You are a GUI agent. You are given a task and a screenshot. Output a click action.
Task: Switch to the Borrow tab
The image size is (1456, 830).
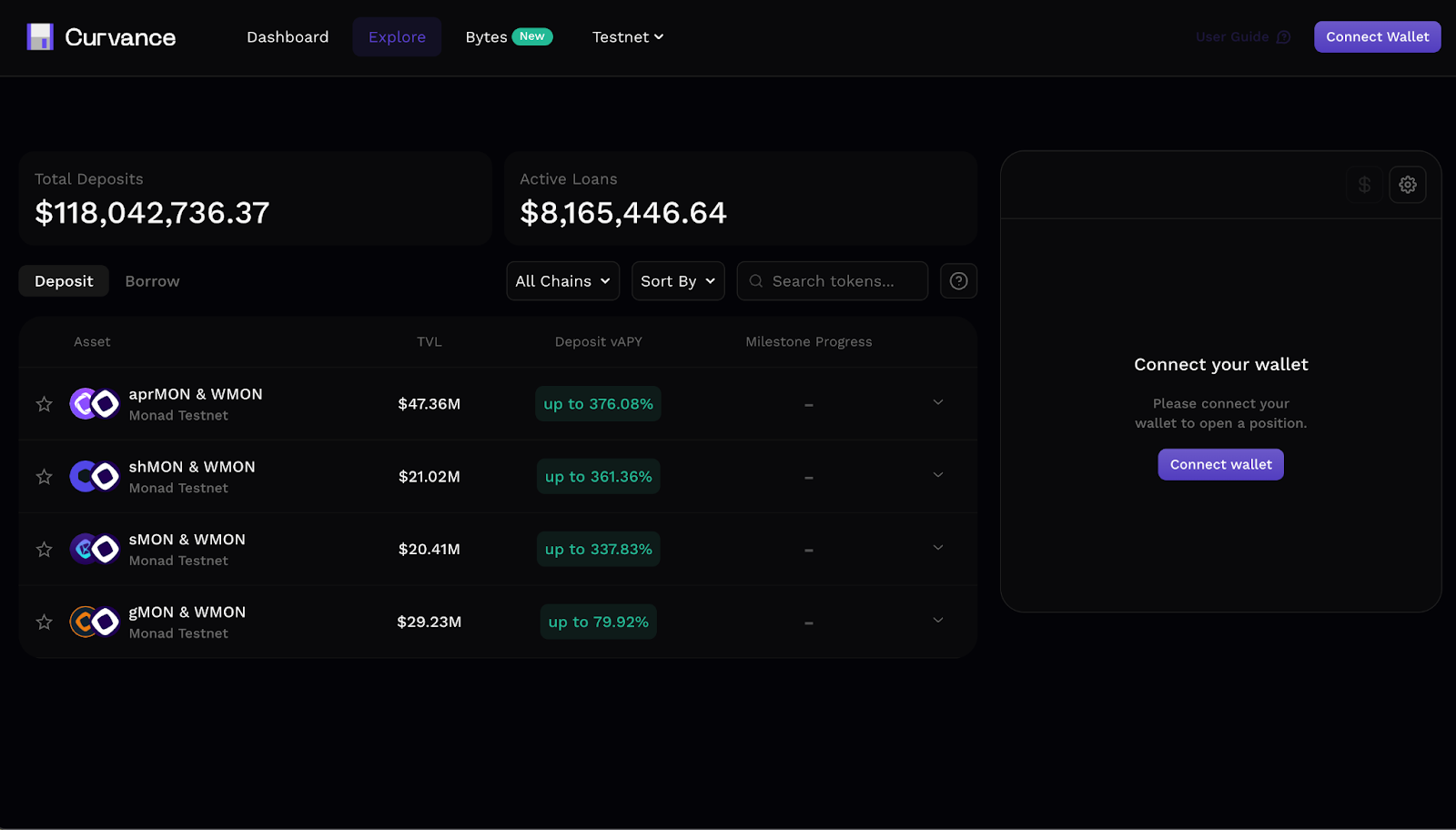click(x=152, y=281)
